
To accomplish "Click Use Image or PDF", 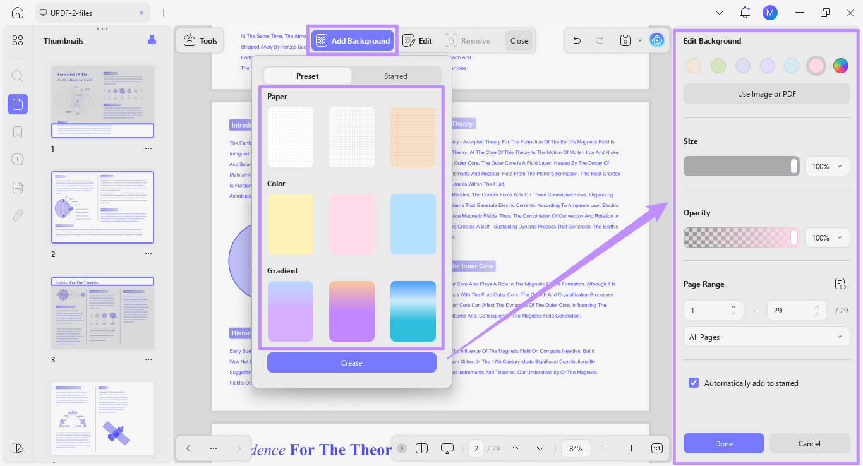I will (766, 93).
